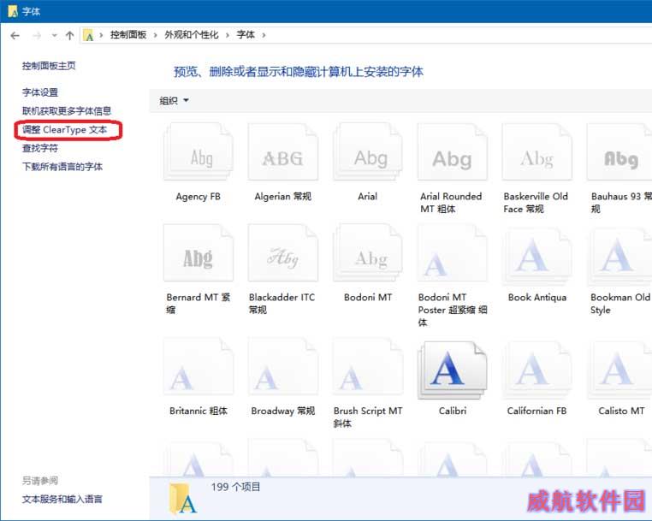The image size is (652, 521).
Task: Select Brush Script MT 斜体 font icon
Action: [368, 366]
